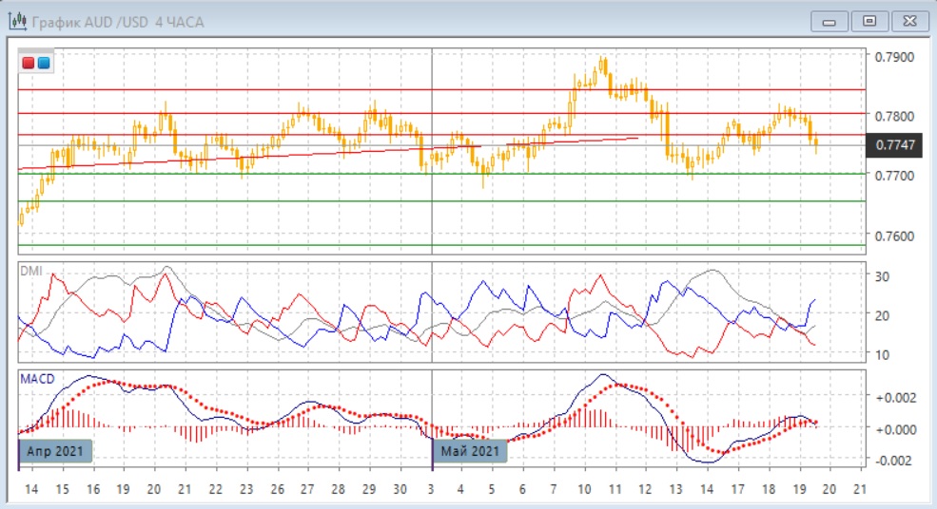
Task: Click date 14 at time axis start
Action: 31,489
